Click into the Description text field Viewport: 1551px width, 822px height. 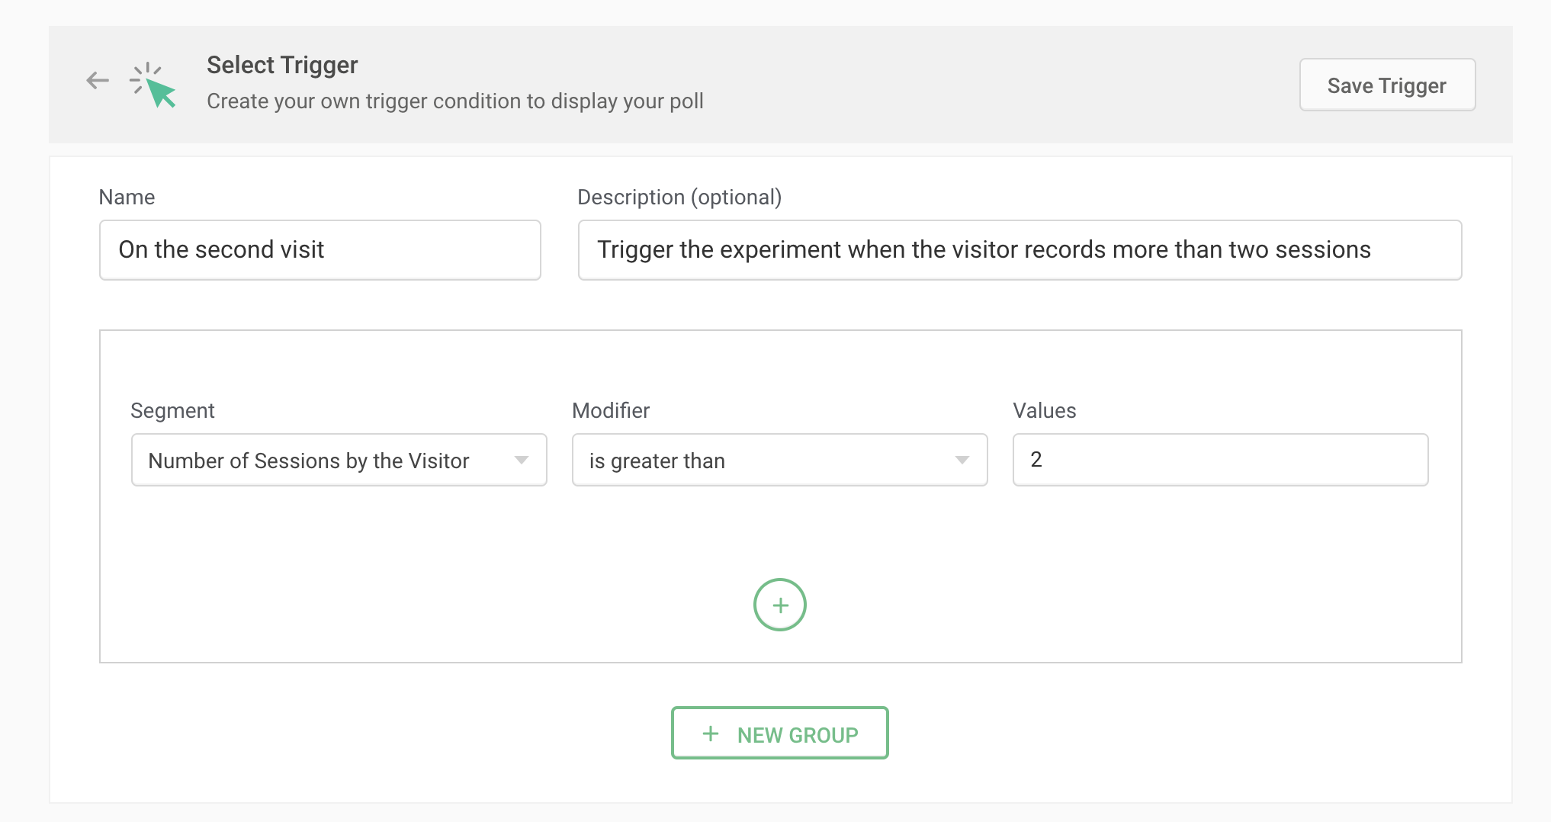click(x=1020, y=250)
